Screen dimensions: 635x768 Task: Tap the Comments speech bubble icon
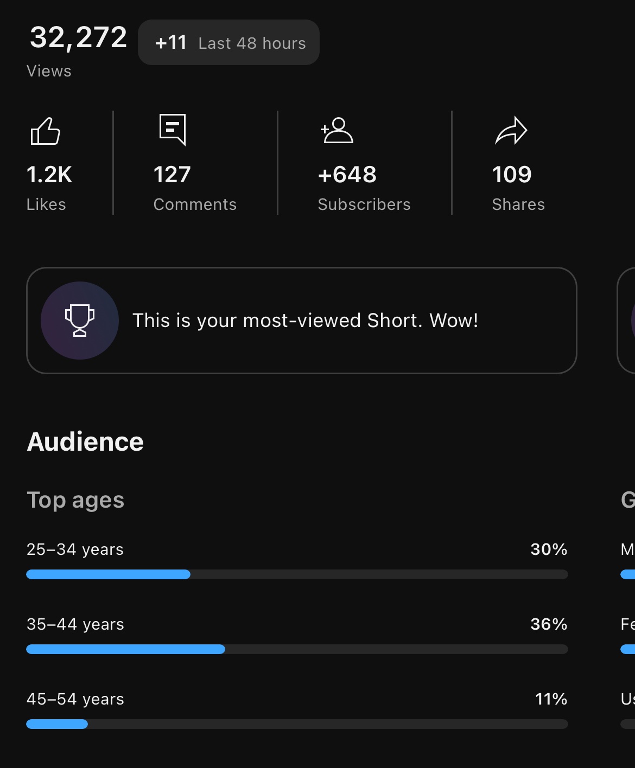point(173,130)
